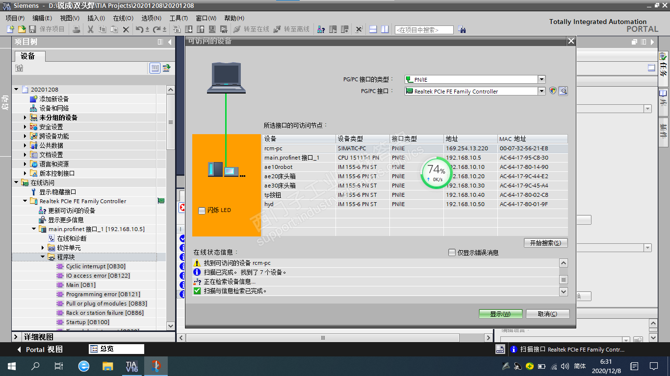Collapse the 程序块 tree node
Image resolution: width=670 pixels, height=376 pixels.
tap(43, 257)
